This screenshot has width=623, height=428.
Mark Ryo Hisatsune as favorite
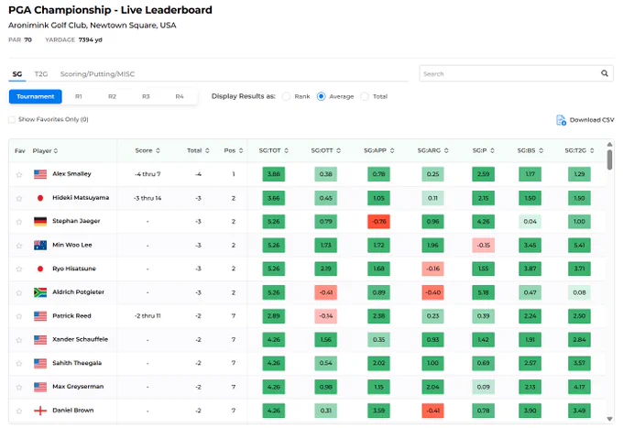pos(18,269)
